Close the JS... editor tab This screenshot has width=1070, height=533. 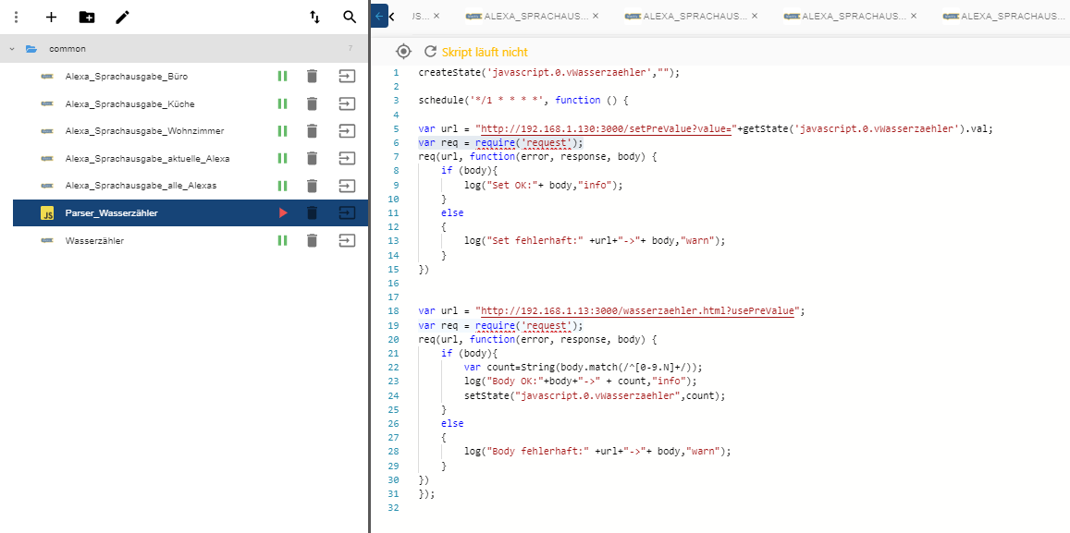tap(437, 15)
